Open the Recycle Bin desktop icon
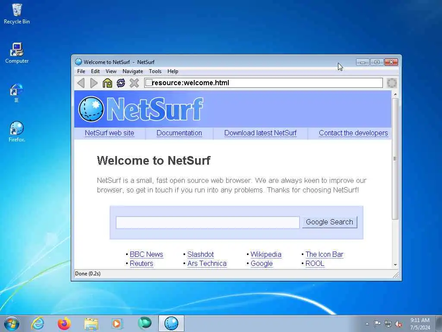442x332 pixels. tap(17, 14)
